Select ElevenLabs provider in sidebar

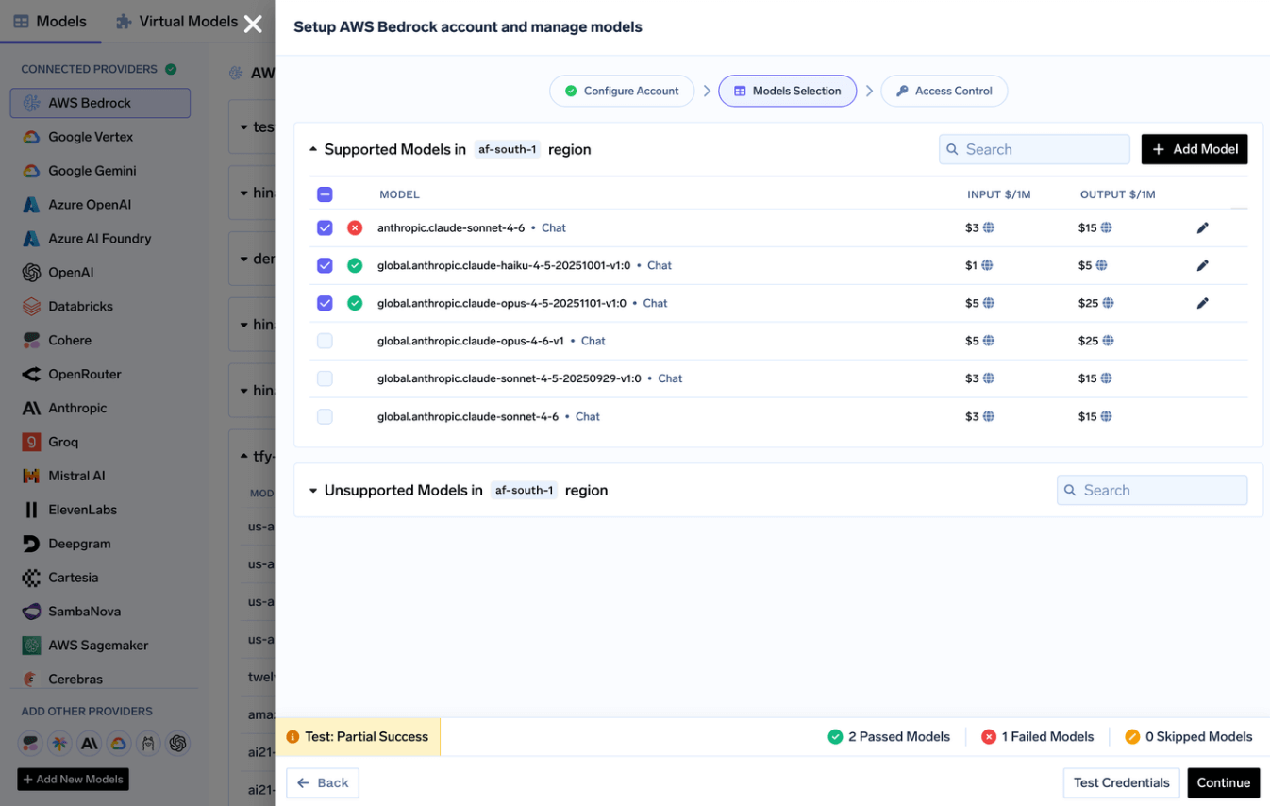point(100,510)
